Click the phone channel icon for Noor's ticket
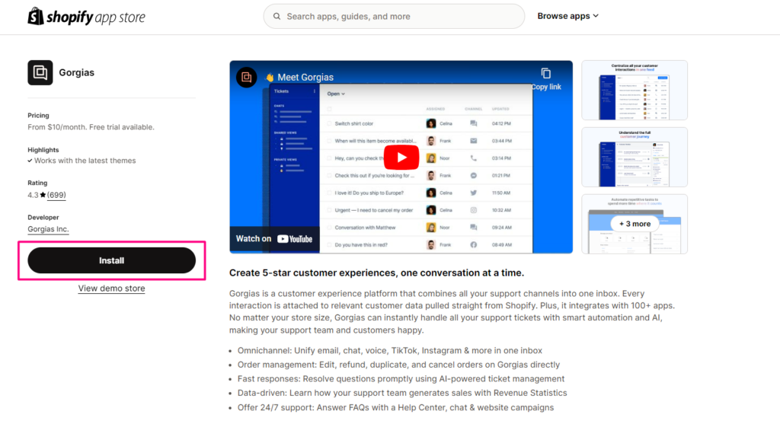 pos(474,158)
